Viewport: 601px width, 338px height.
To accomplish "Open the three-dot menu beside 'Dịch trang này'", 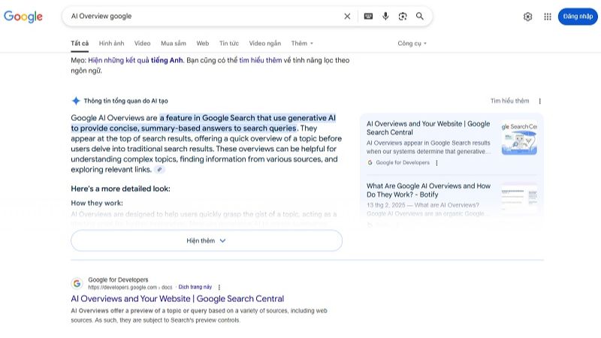I will point(219,287).
